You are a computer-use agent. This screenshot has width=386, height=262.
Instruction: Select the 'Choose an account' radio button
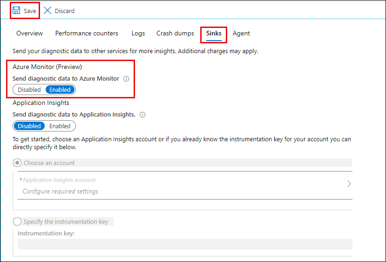click(x=17, y=163)
